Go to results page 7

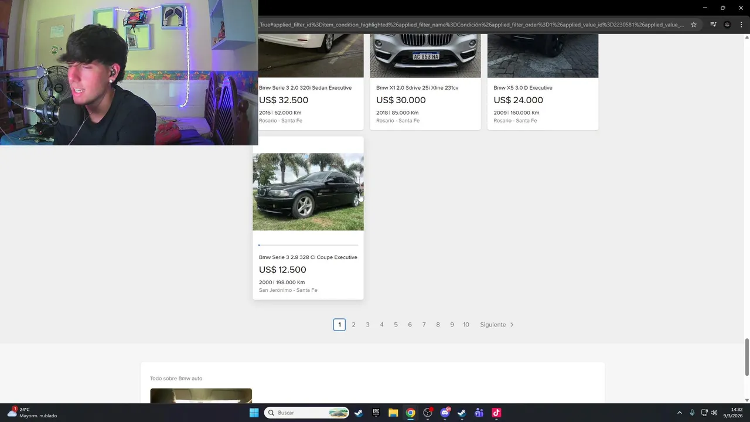424,325
